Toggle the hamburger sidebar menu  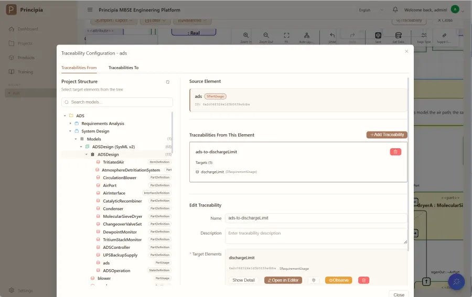(x=90, y=9)
